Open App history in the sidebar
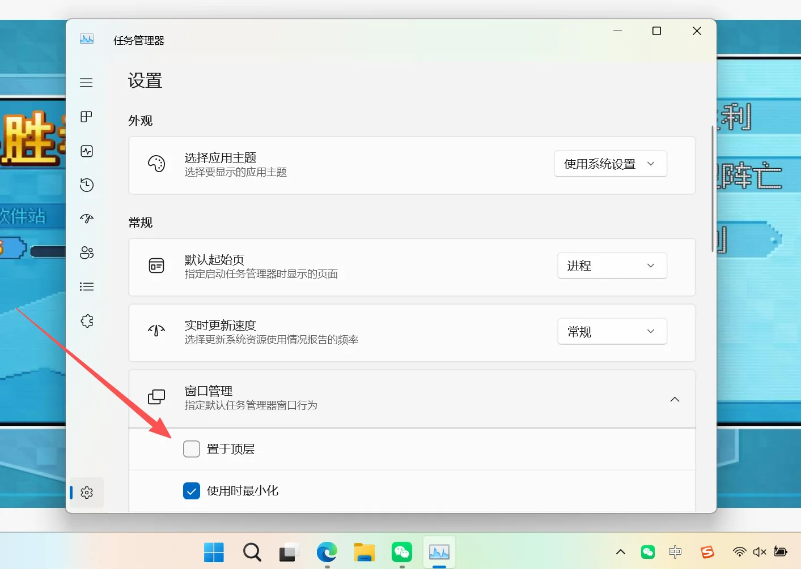The width and height of the screenshot is (801, 569). click(x=87, y=185)
